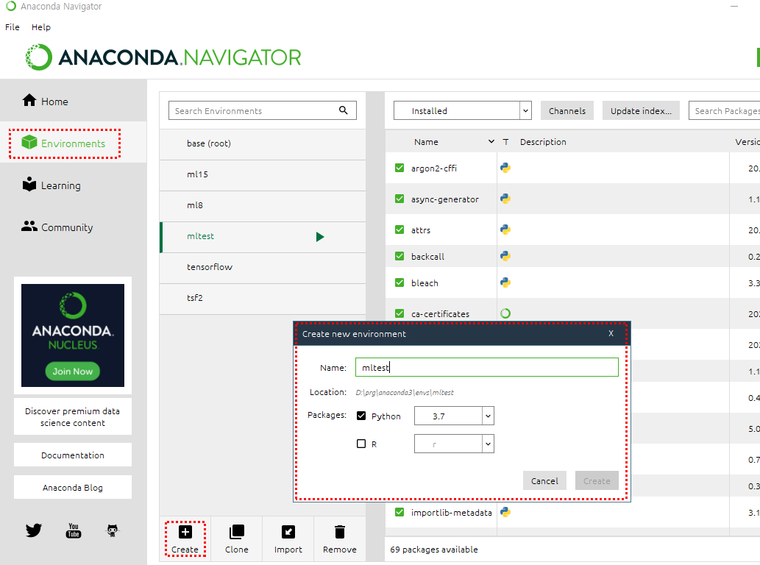The height and width of the screenshot is (565, 760).
Task: Click the search magnifier in Search Environments
Action: point(343,110)
